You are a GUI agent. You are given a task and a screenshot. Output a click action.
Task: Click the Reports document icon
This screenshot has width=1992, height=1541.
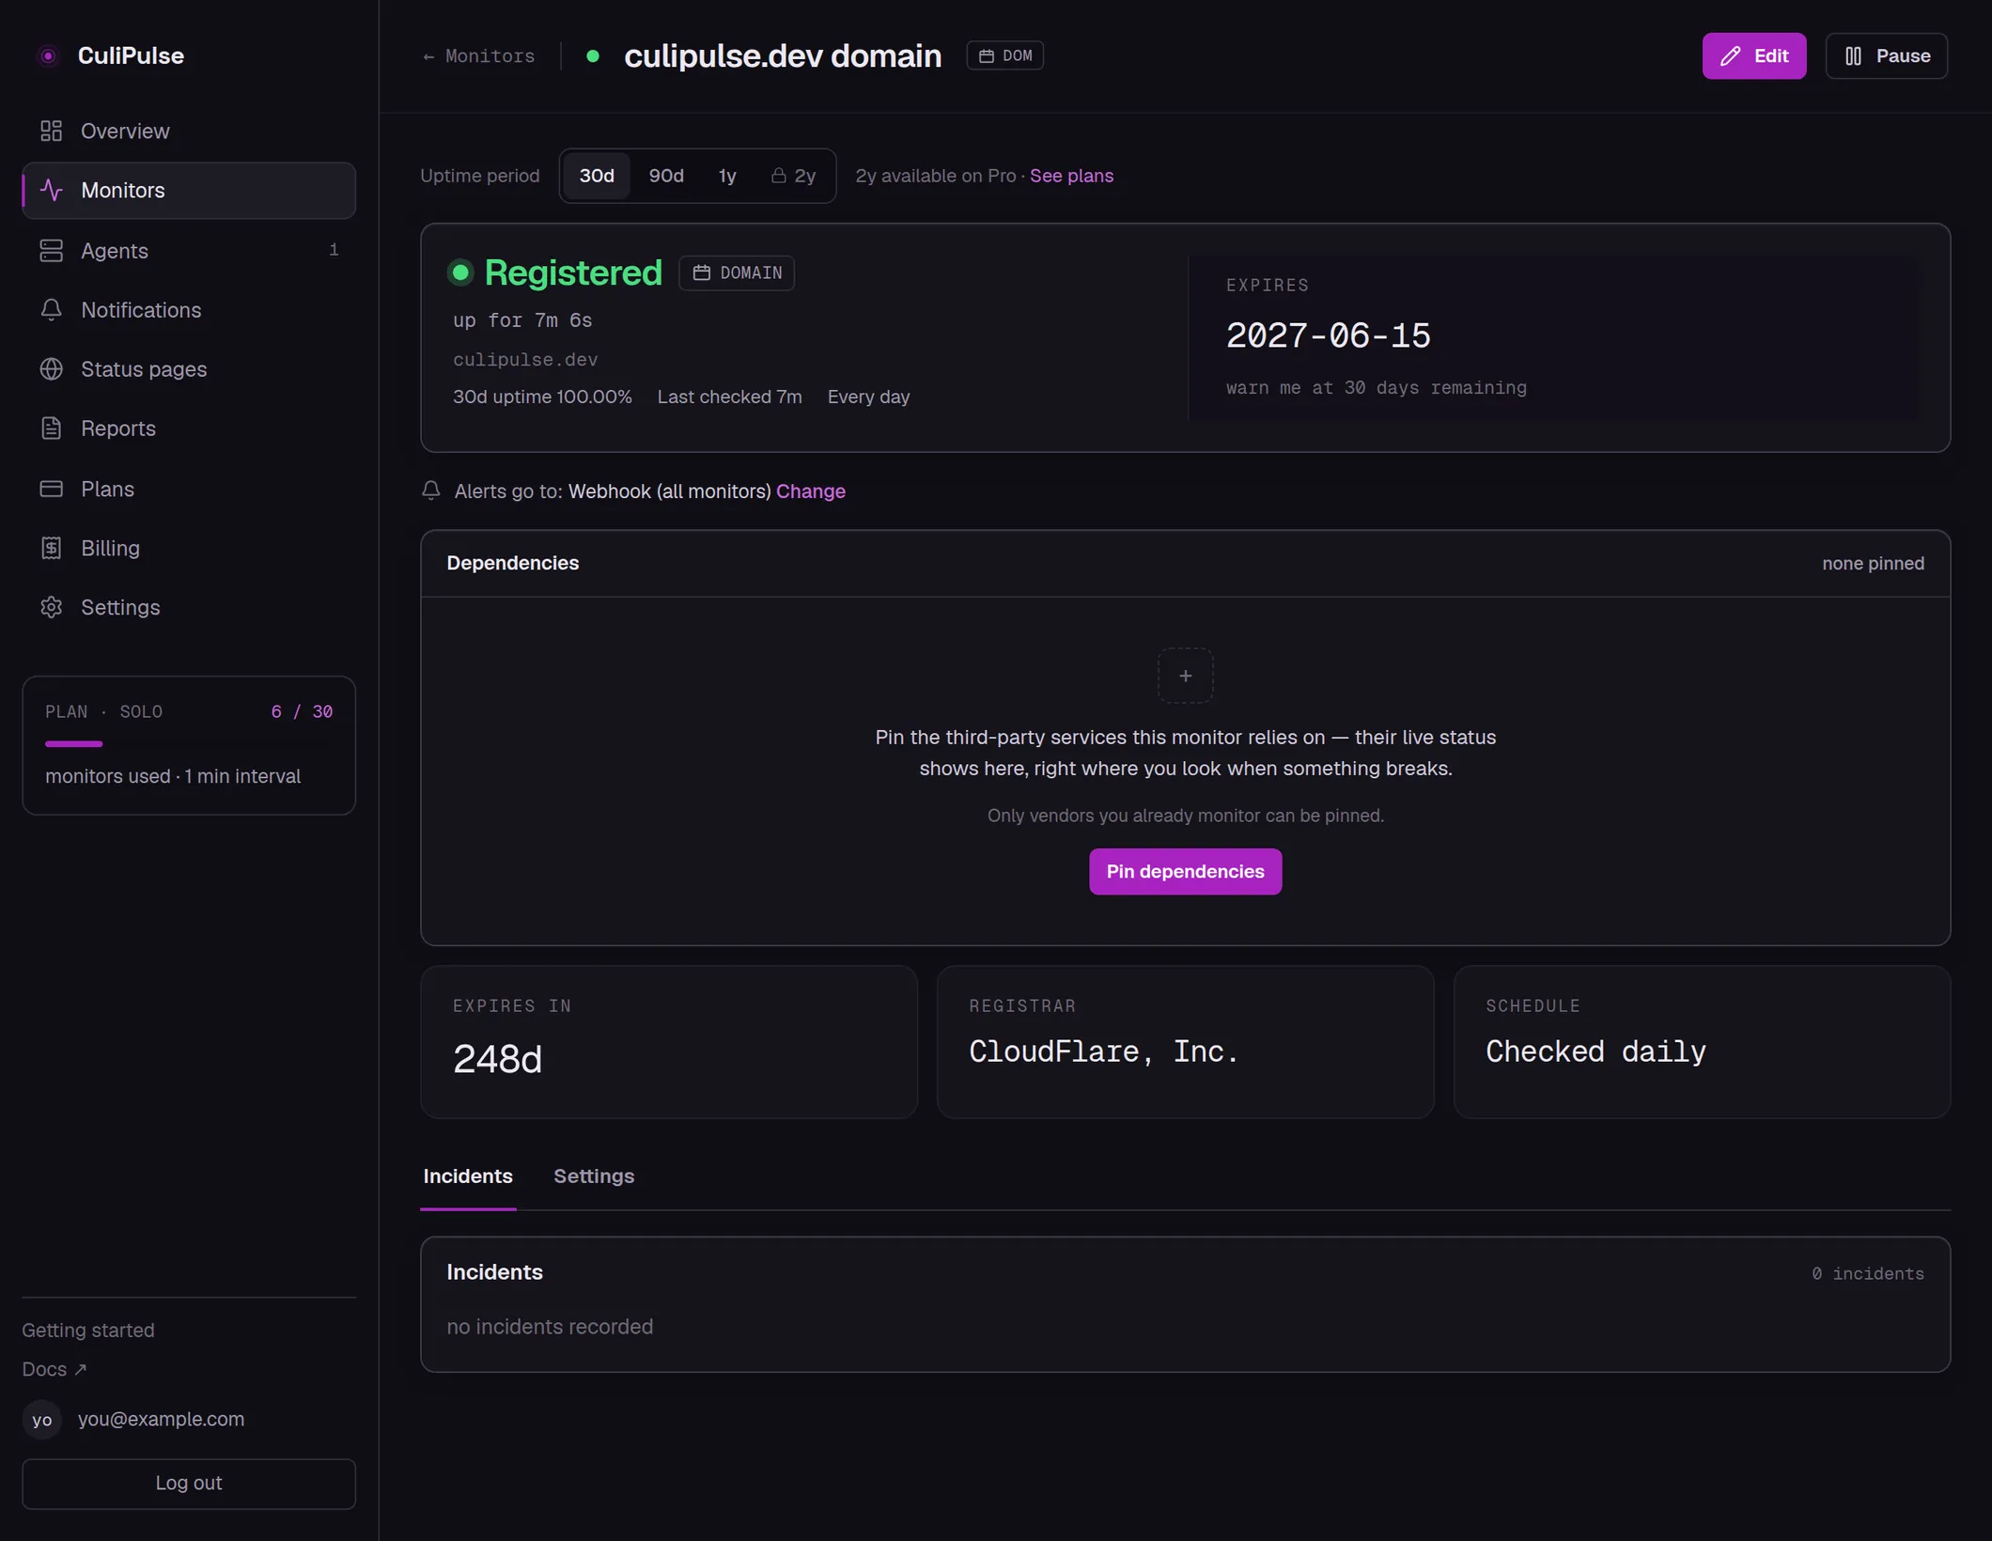[x=51, y=428]
